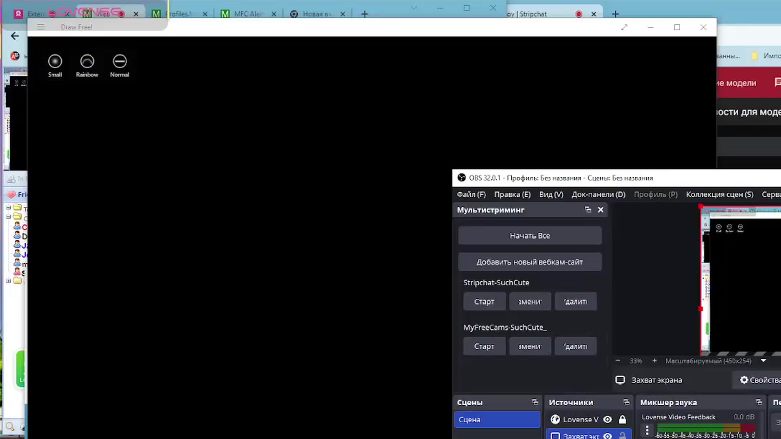Open the Коллекция сцен (S) menu

pyautogui.click(x=720, y=194)
